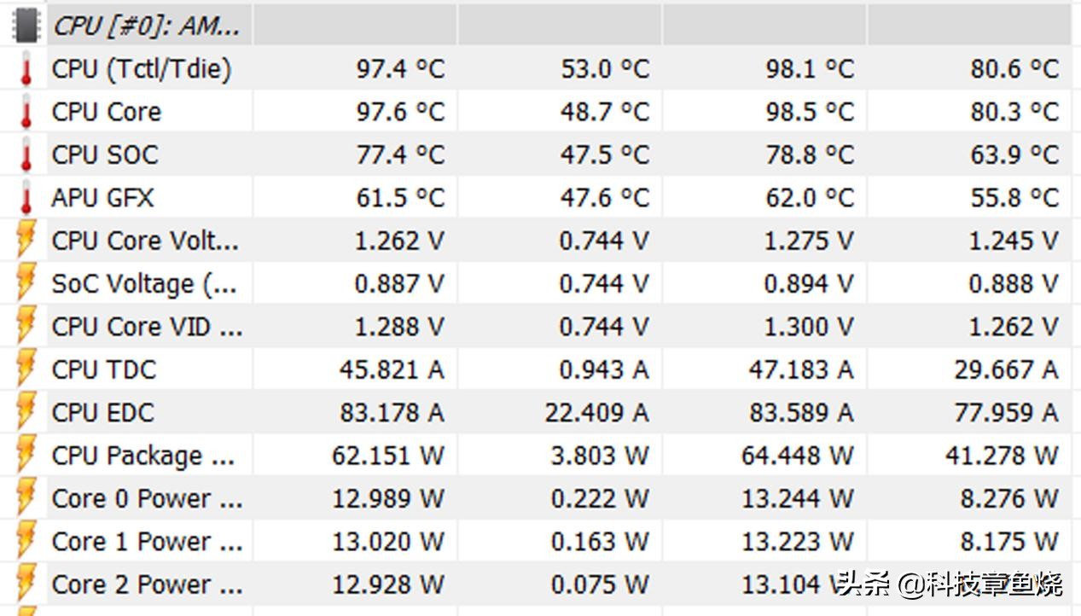Click the lightning icon for Core 0 Power
1081x616 pixels.
(26, 498)
